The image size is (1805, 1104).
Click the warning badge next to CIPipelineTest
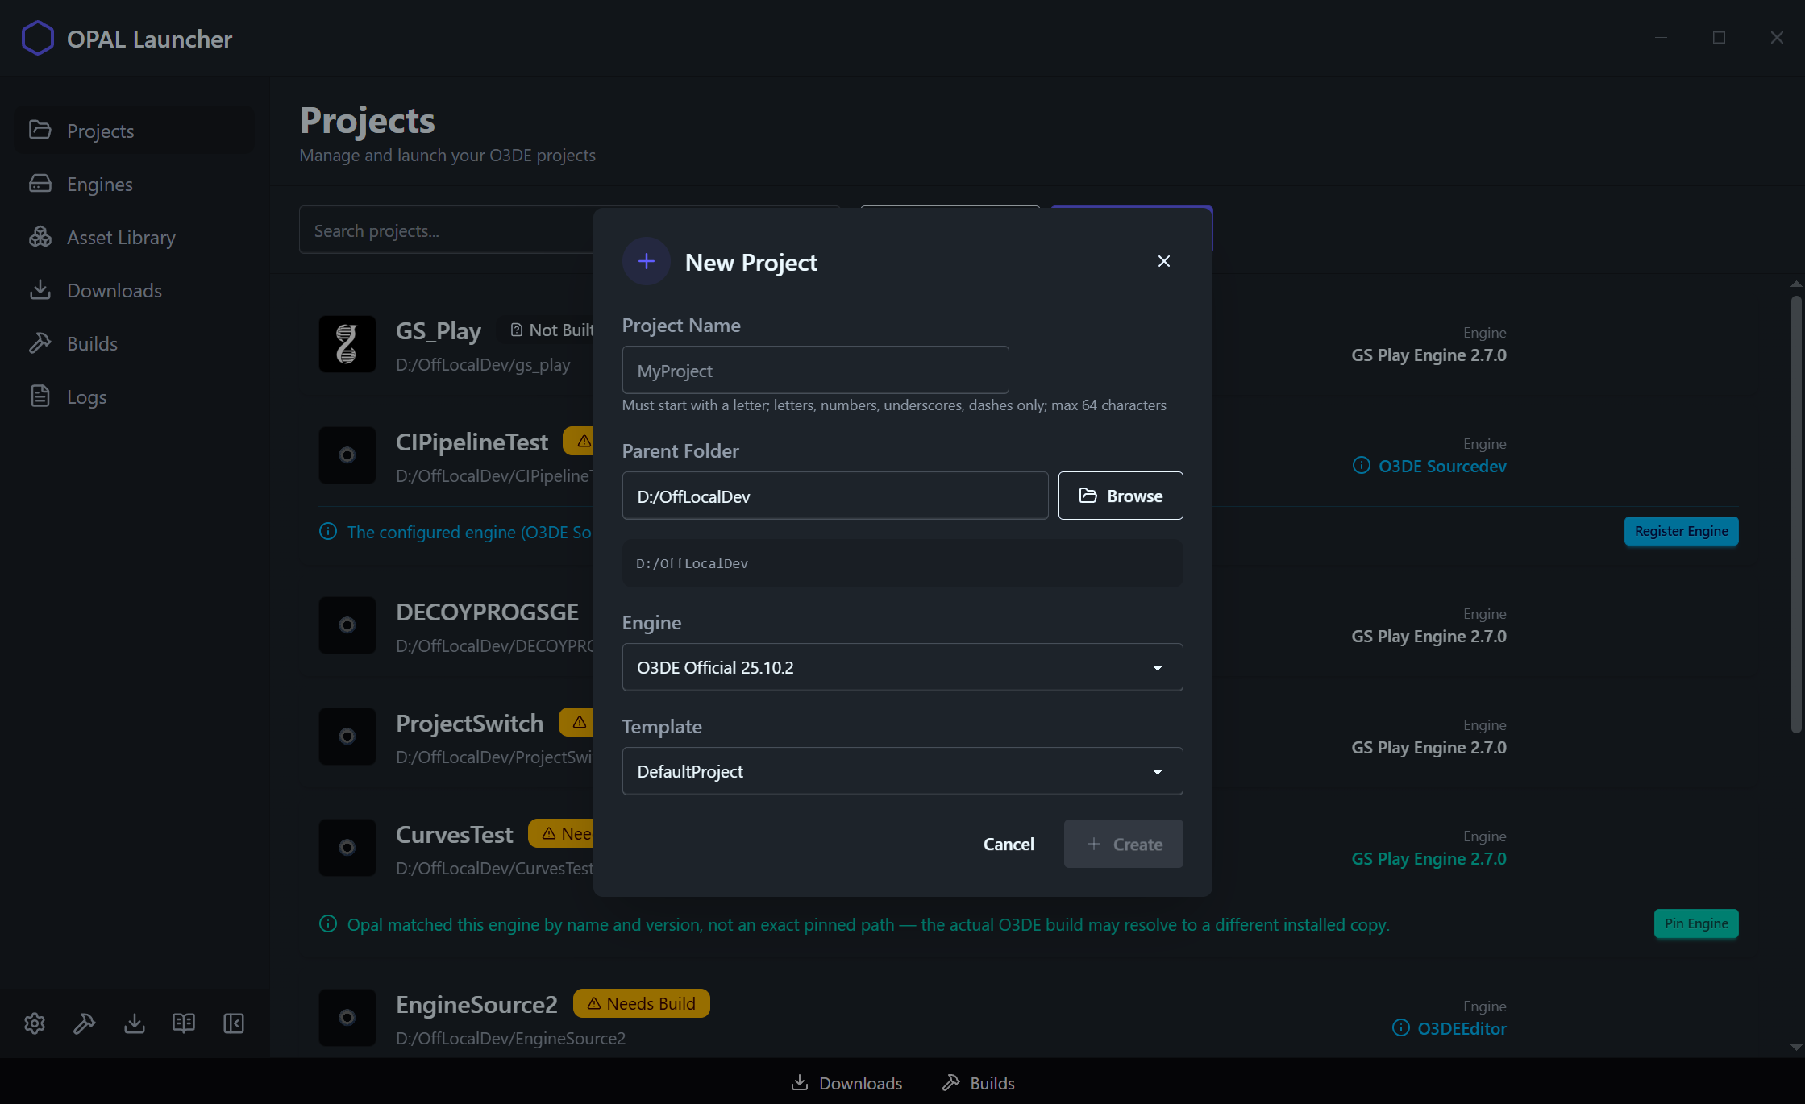(x=580, y=442)
